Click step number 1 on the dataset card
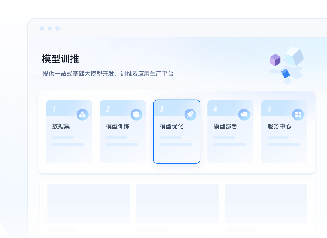 [54, 109]
